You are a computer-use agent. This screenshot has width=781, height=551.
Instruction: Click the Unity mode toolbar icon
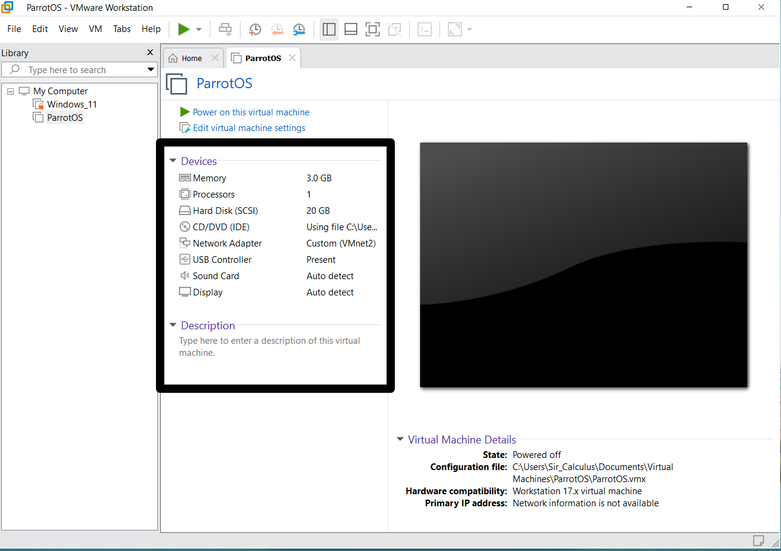click(x=394, y=29)
